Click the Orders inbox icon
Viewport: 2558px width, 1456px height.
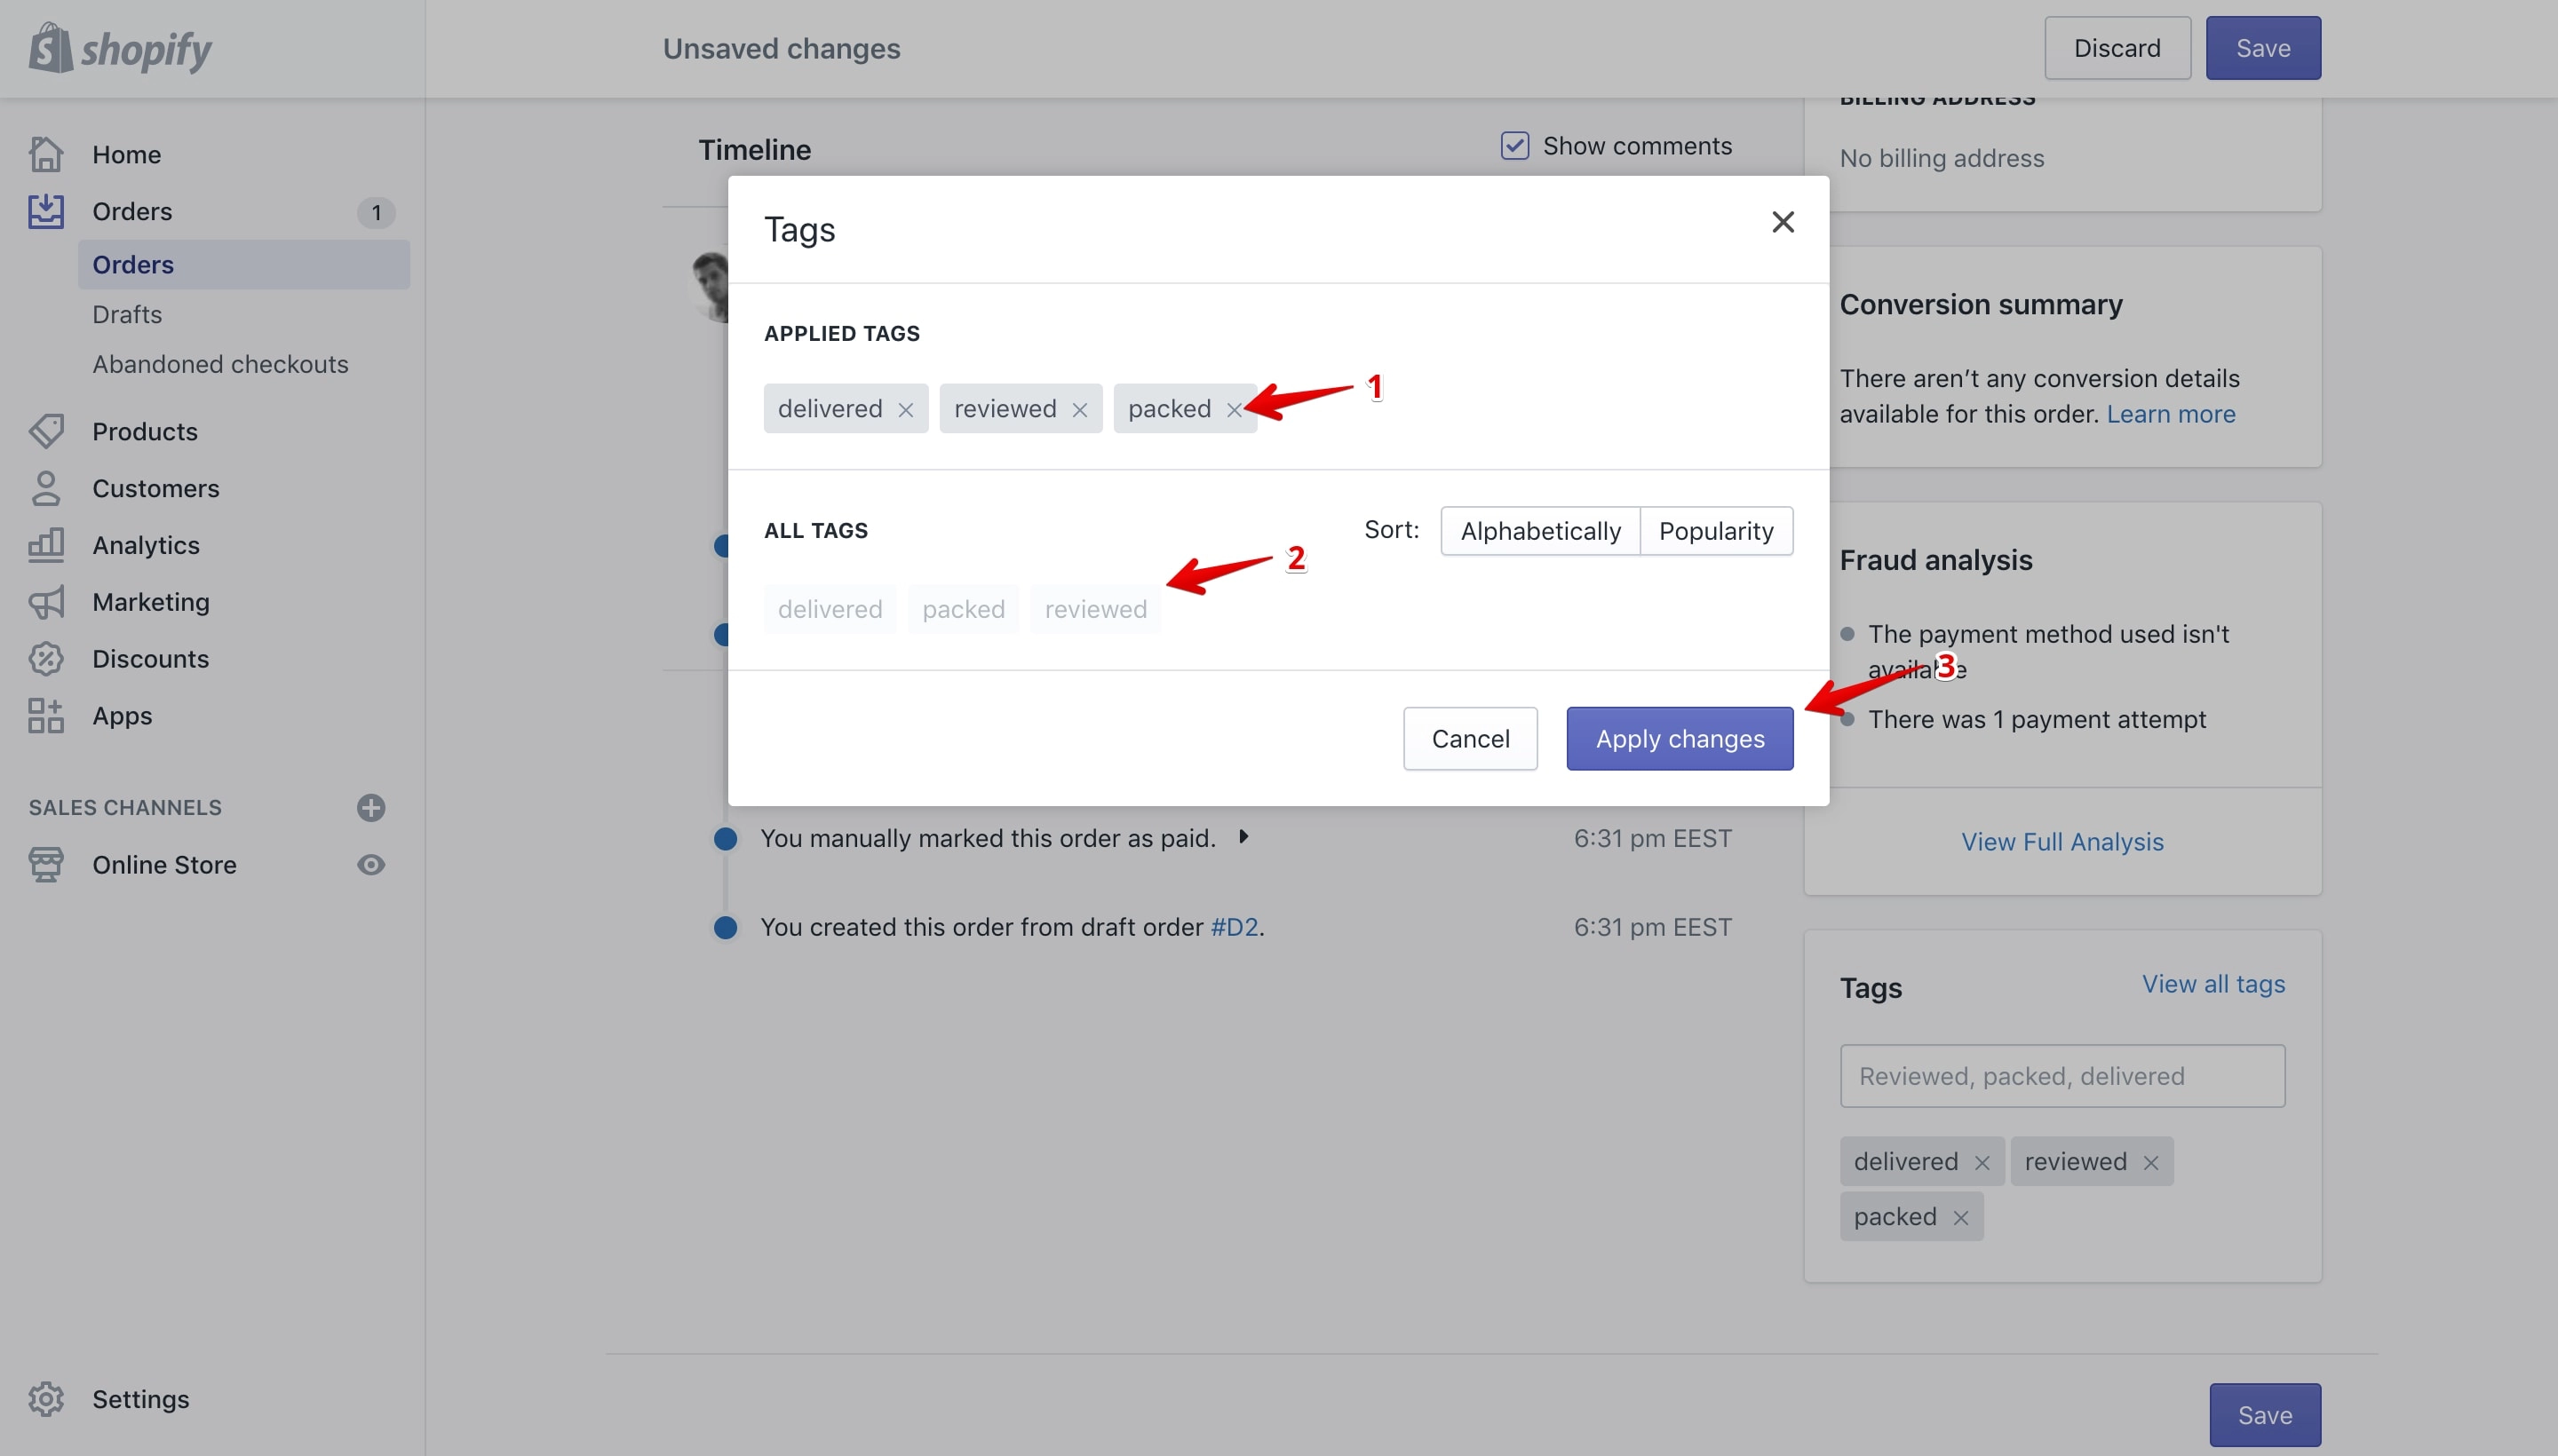[46, 211]
